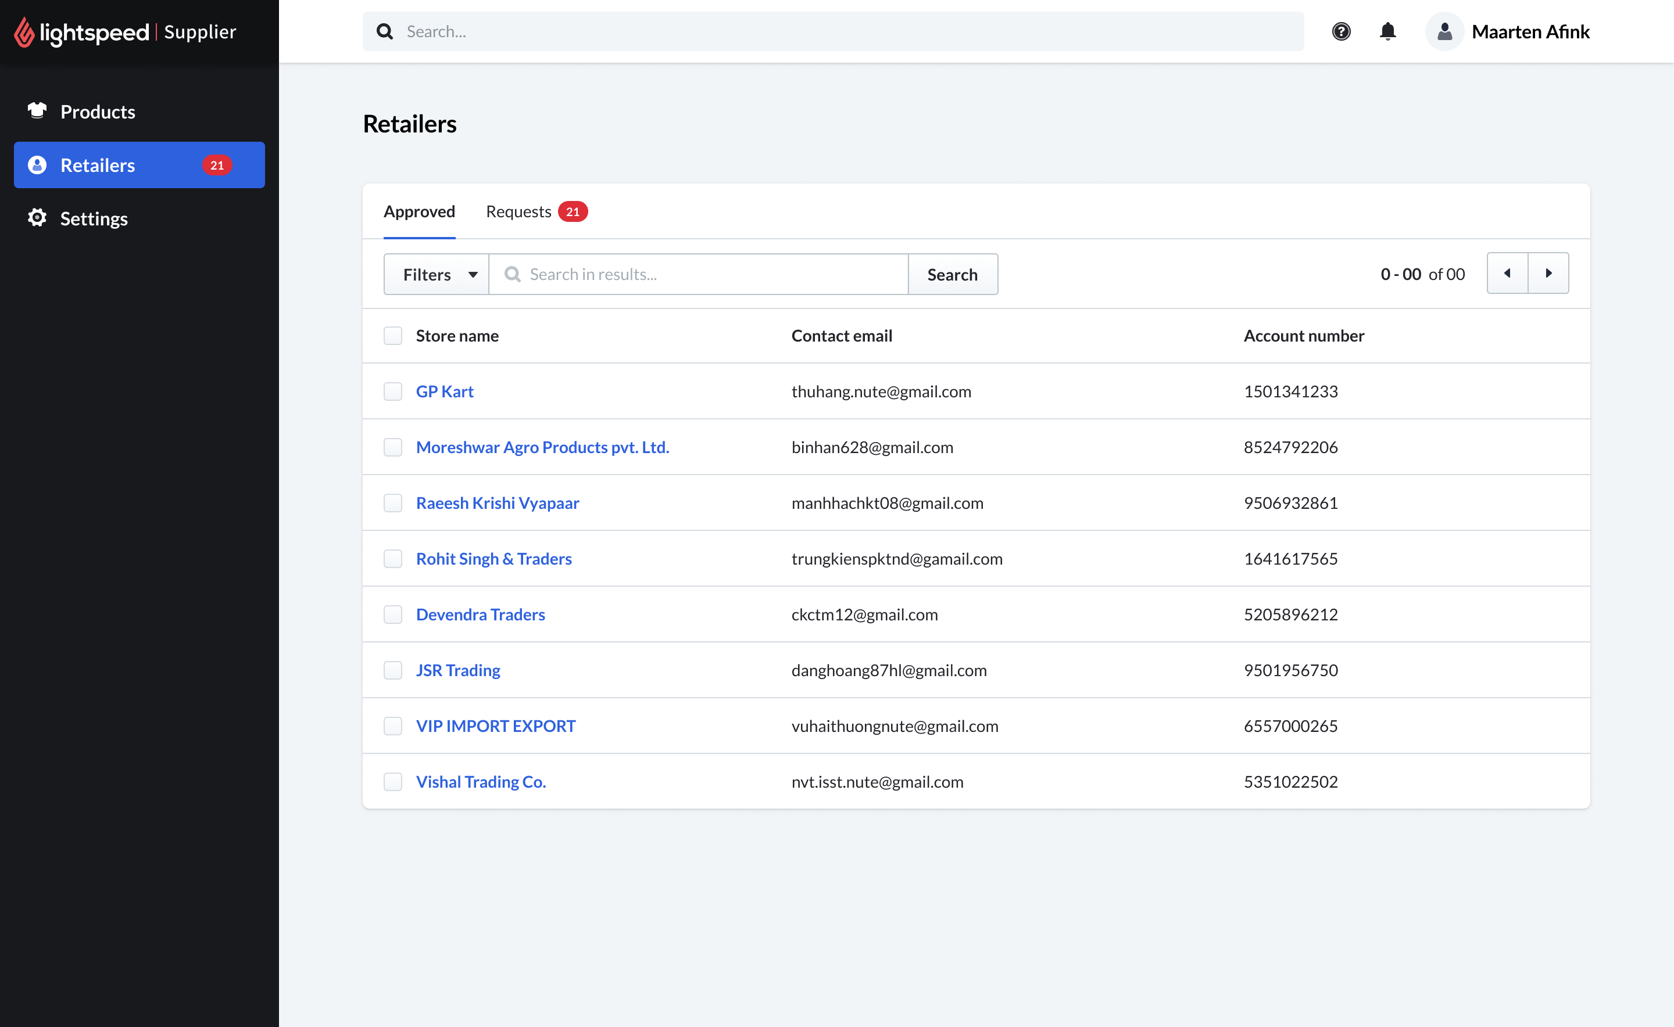Switch to the Approved tab
This screenshot has width=1674, height=1027.
419,212
